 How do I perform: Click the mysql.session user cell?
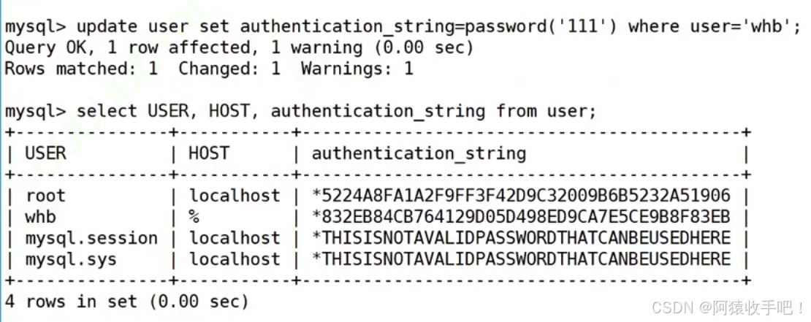click(91, 238)
